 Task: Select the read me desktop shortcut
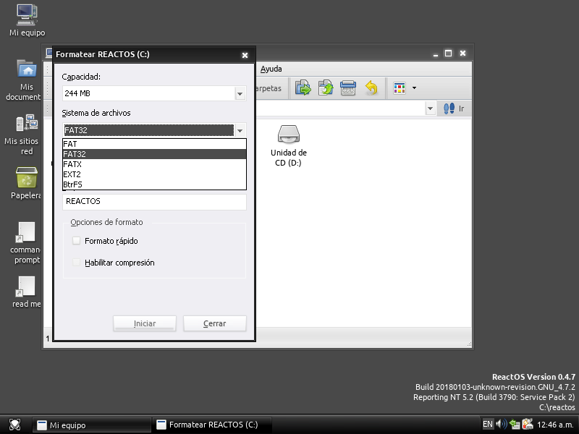(26, 292)
